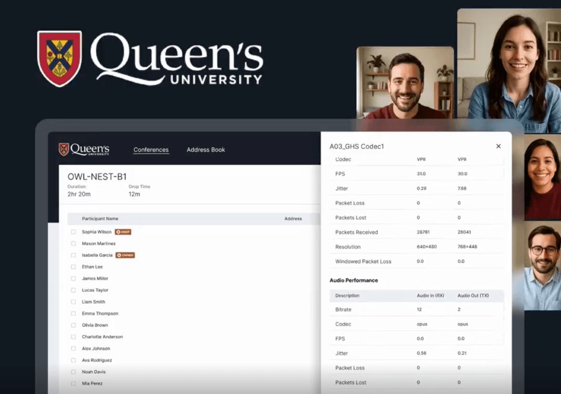
Task: Select the participant name Charlotte Anderson
Action: [102, 337]
